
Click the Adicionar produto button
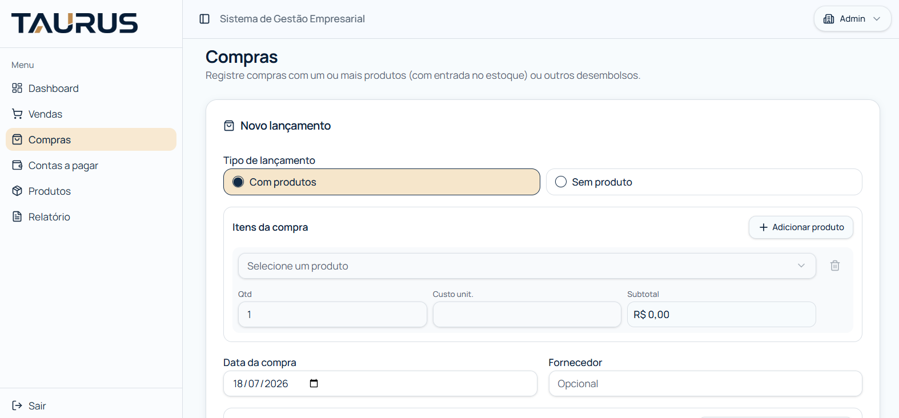801,227
